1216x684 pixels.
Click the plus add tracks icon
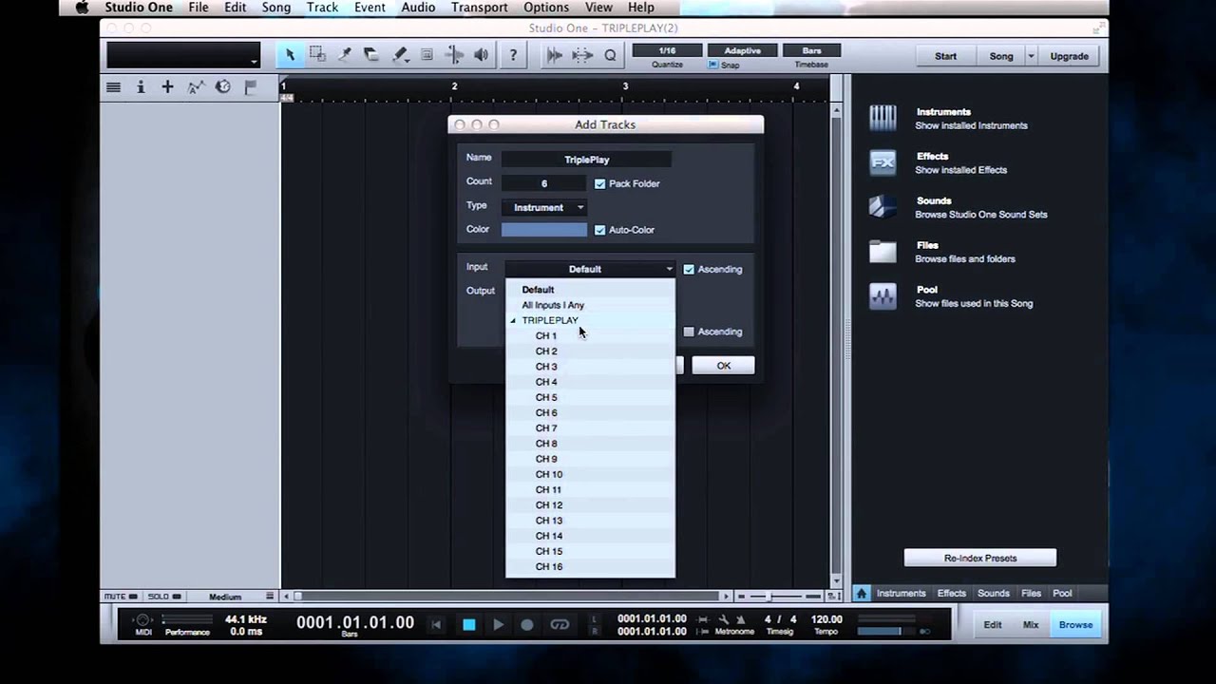point(167,87)
